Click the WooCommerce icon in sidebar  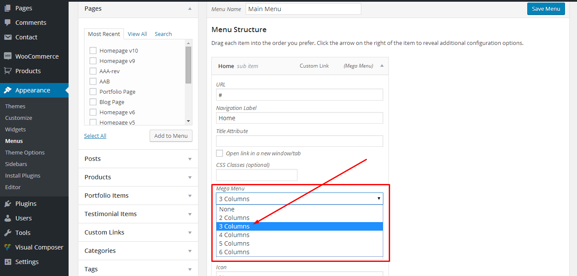click(x=8, y=56)
